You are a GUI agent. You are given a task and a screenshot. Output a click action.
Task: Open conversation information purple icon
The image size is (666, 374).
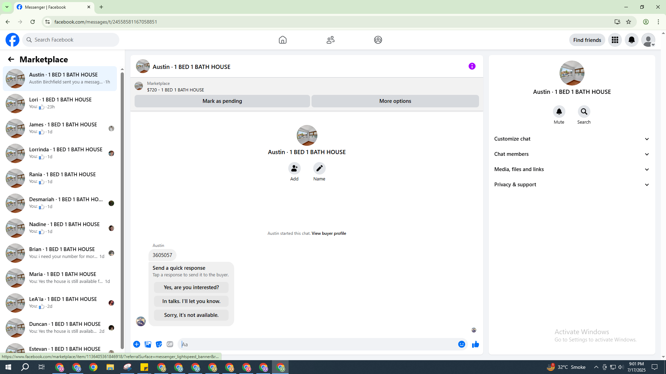(x=472, y=66)
